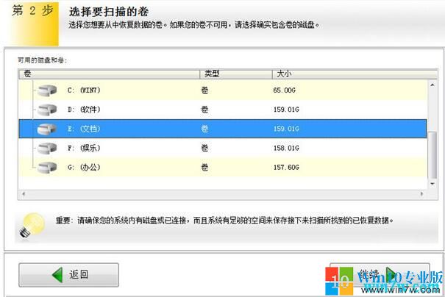Click the 选择要扫描的卷 heading

[x=109, y=12]
